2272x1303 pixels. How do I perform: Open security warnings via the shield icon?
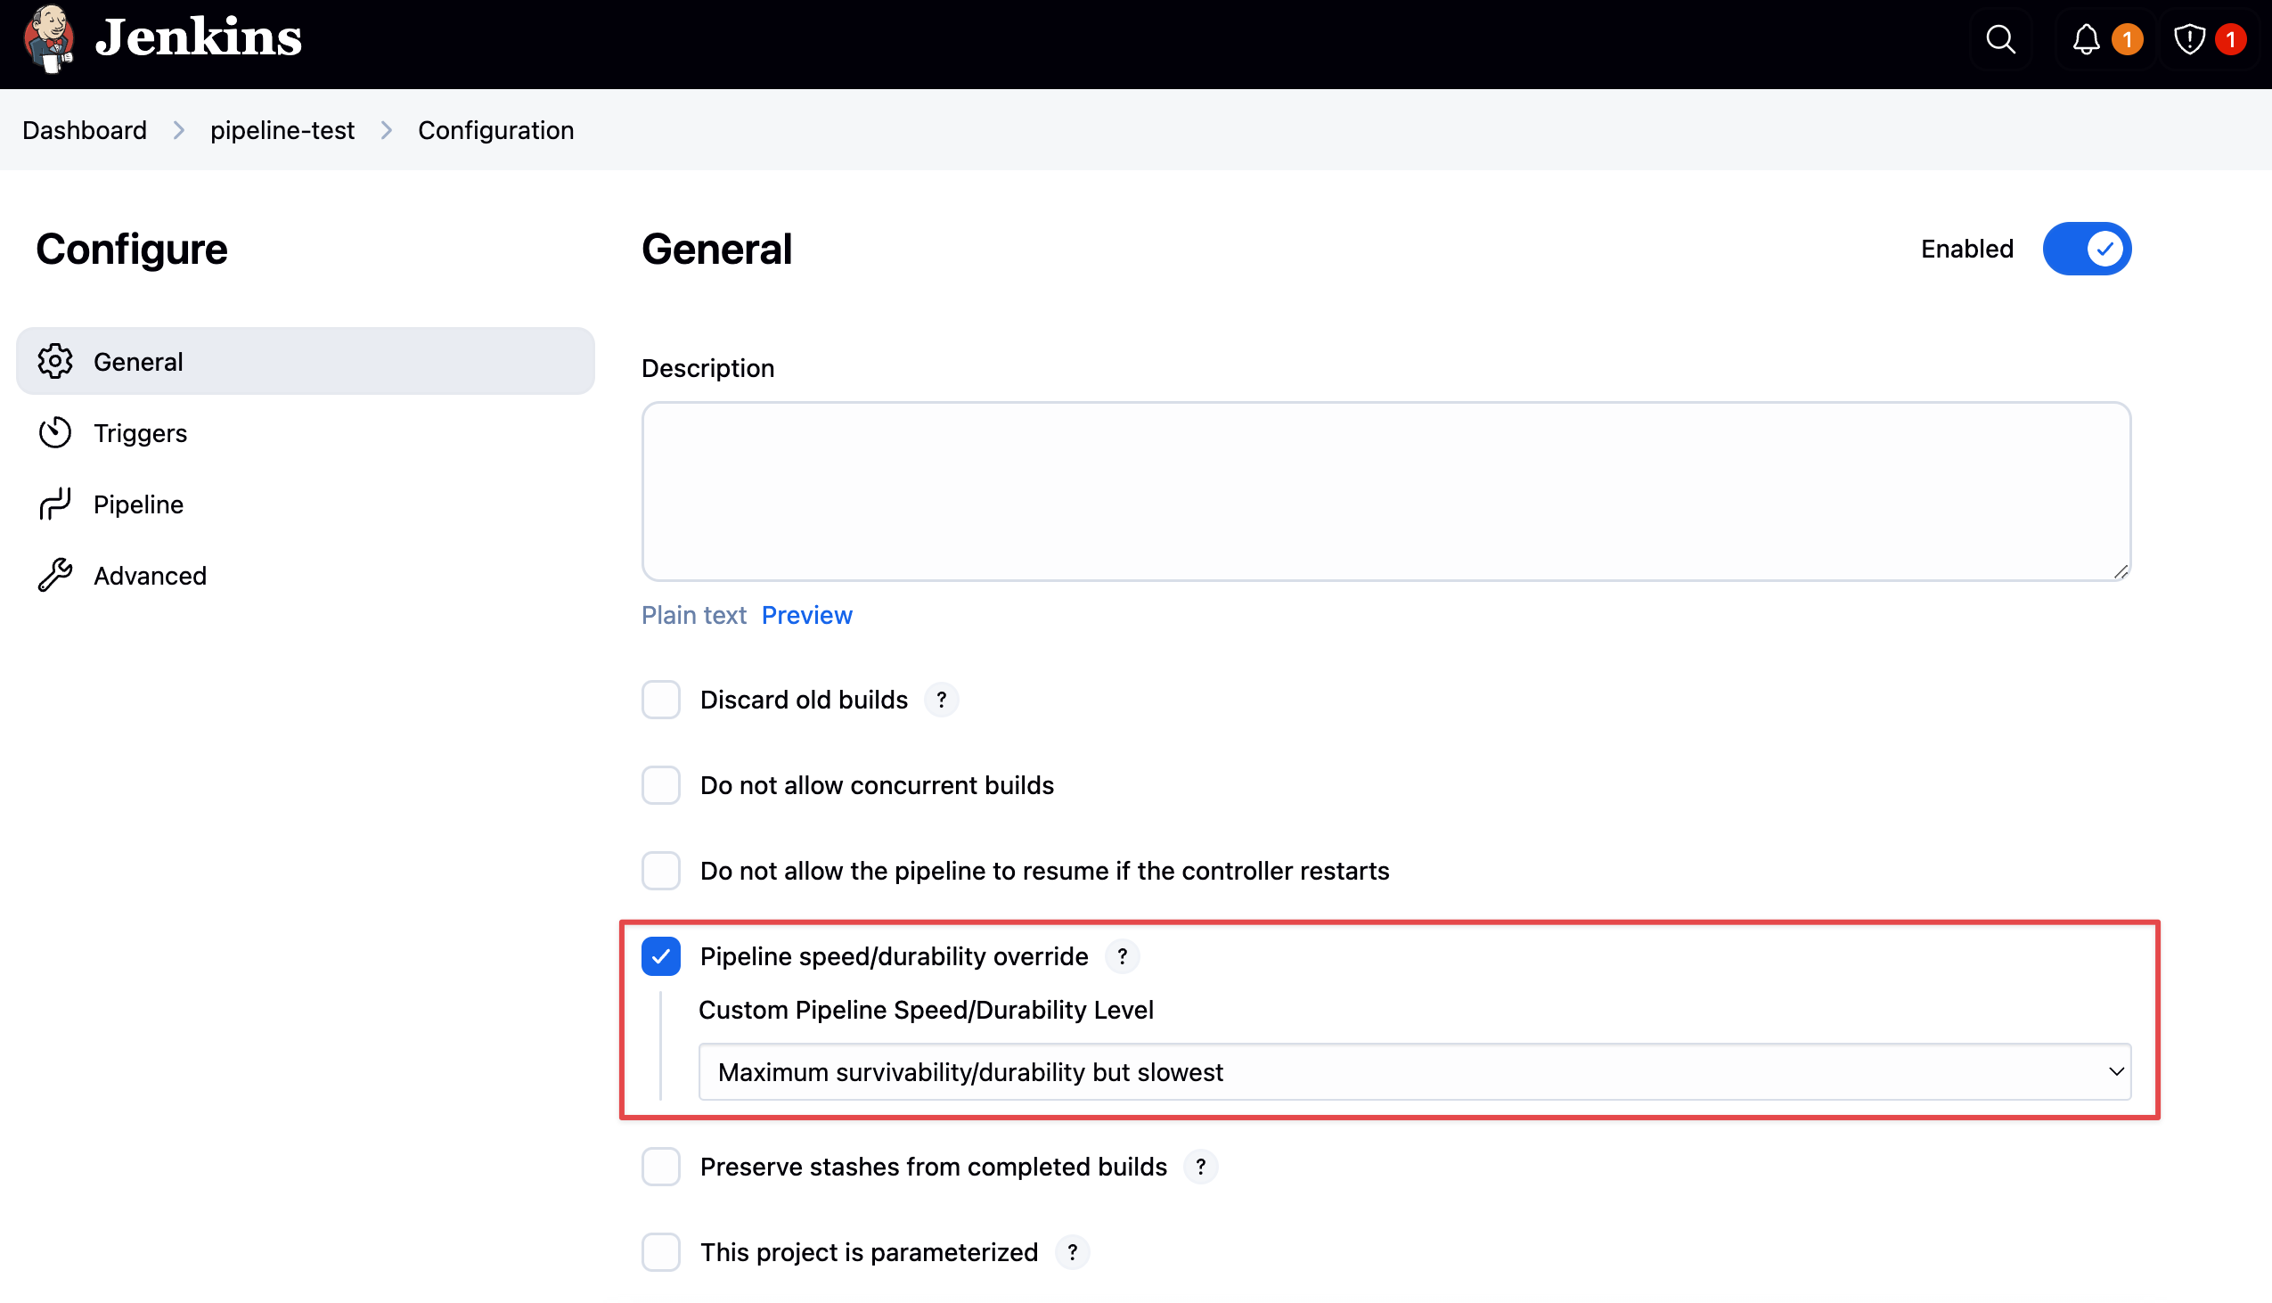pos(2189,39)
